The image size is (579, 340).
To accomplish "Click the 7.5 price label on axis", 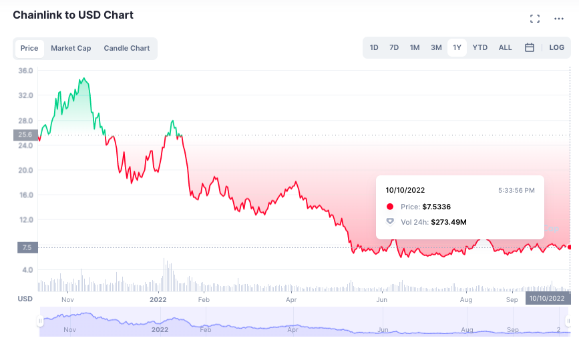I will pos(27,247).
